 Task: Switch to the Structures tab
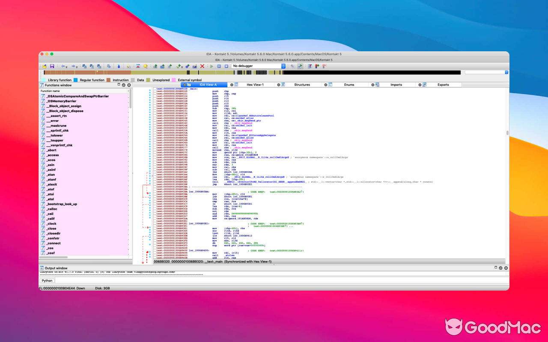click(x=303, y=84)
